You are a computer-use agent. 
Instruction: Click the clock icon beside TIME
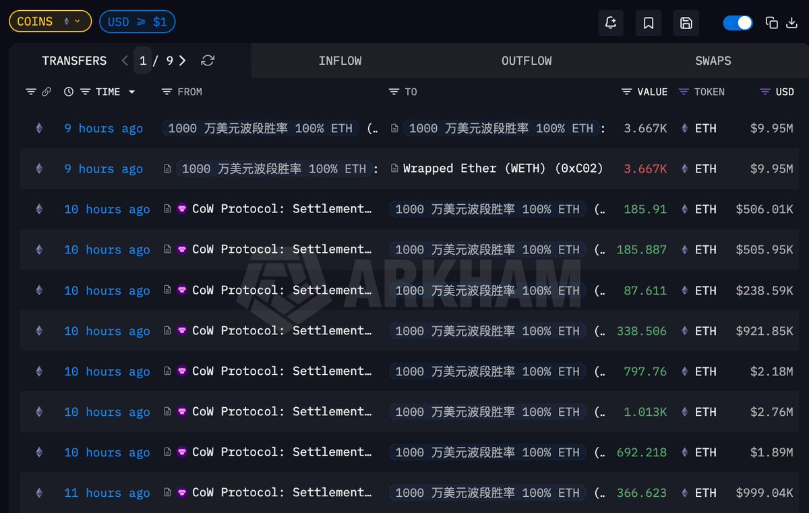69,92
